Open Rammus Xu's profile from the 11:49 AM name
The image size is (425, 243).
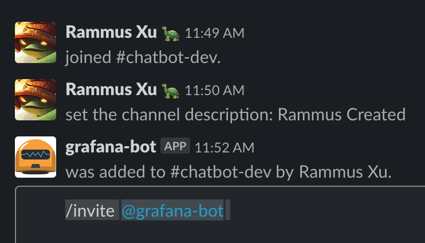111,32
